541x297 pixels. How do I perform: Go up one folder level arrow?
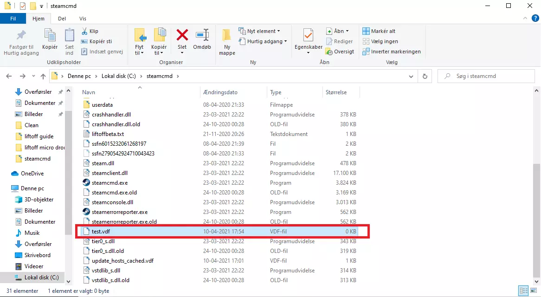[x=43, y=76]
